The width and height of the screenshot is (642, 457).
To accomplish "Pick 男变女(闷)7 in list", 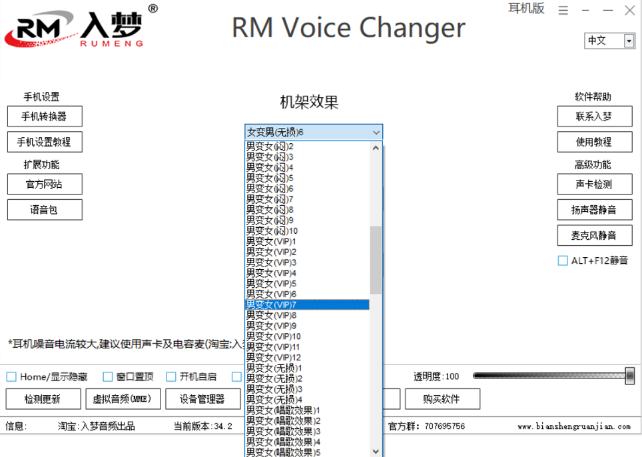I will click(308, 199).
